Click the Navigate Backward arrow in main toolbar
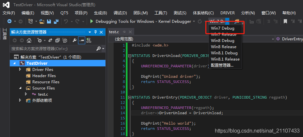The image size is (303, 137). pos(9,21)
